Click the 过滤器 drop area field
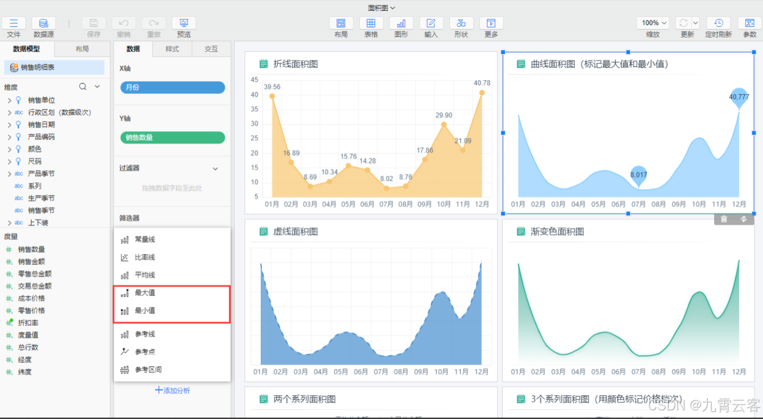The image size is (763, 419). click(172, 188)
